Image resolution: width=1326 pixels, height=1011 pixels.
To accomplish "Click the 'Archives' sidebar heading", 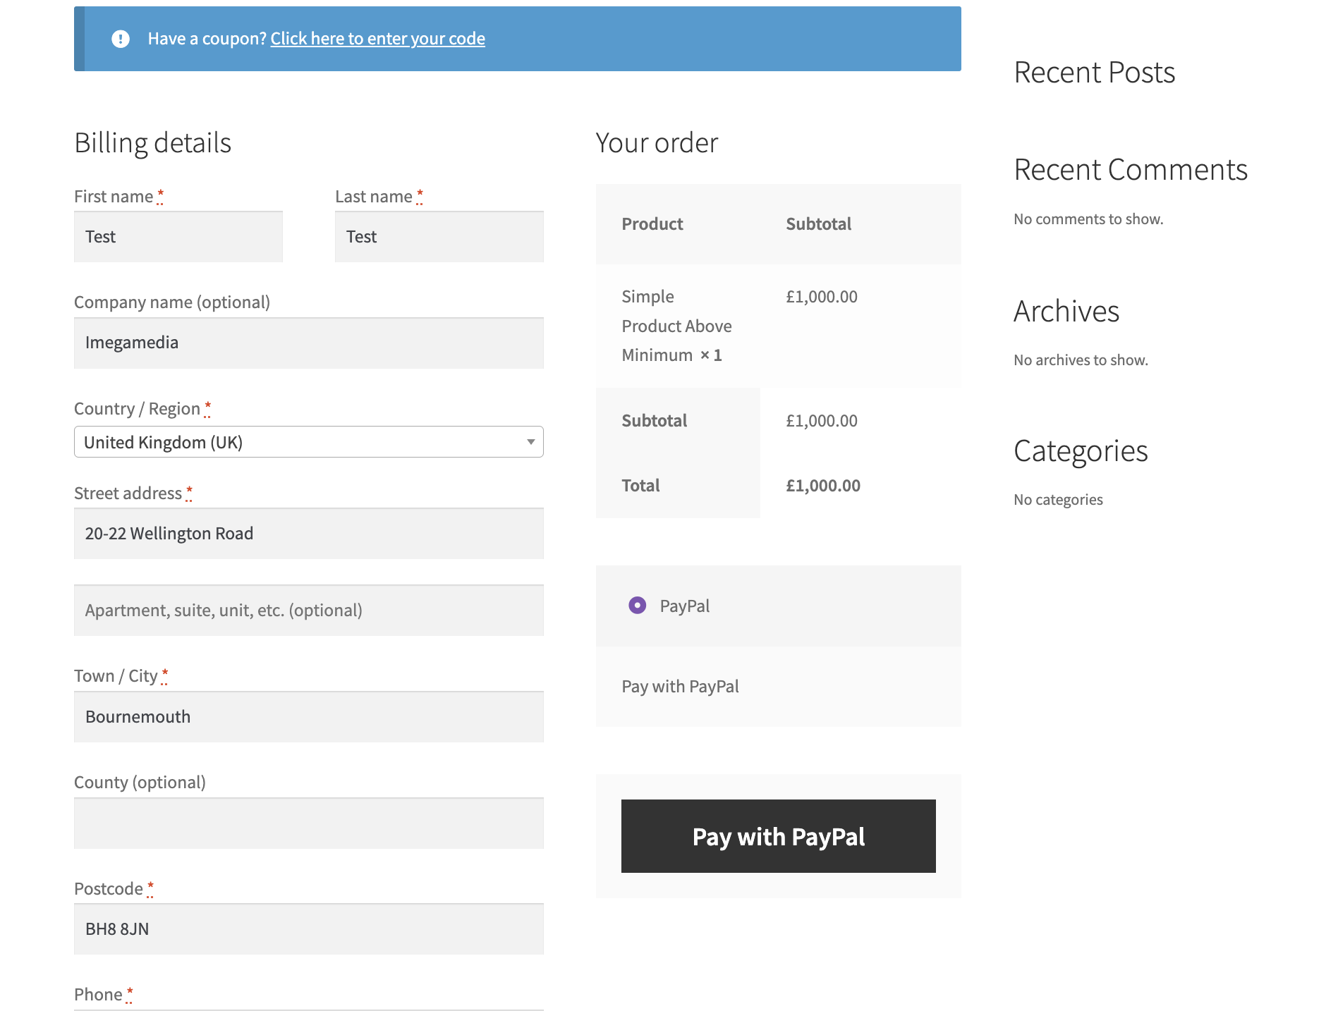I will pos(1066,311).
